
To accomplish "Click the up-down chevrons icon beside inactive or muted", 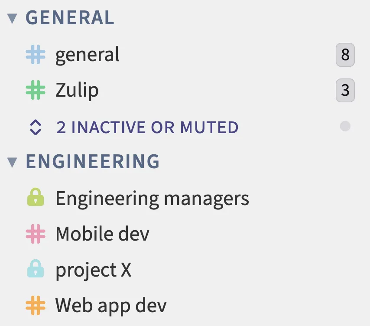I will point(36,127).
